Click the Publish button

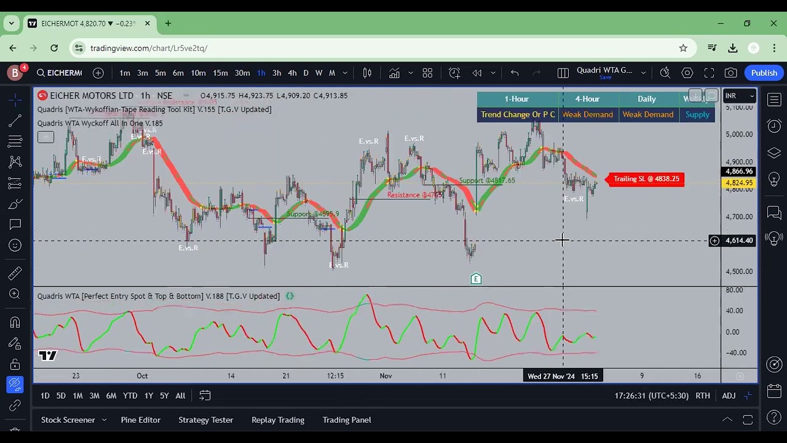764,73
